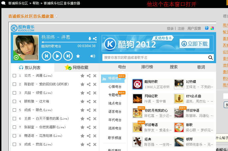Share the currently playing song
Image resolution: width=228 pixels, height=151 pixels.
point(95,39)
